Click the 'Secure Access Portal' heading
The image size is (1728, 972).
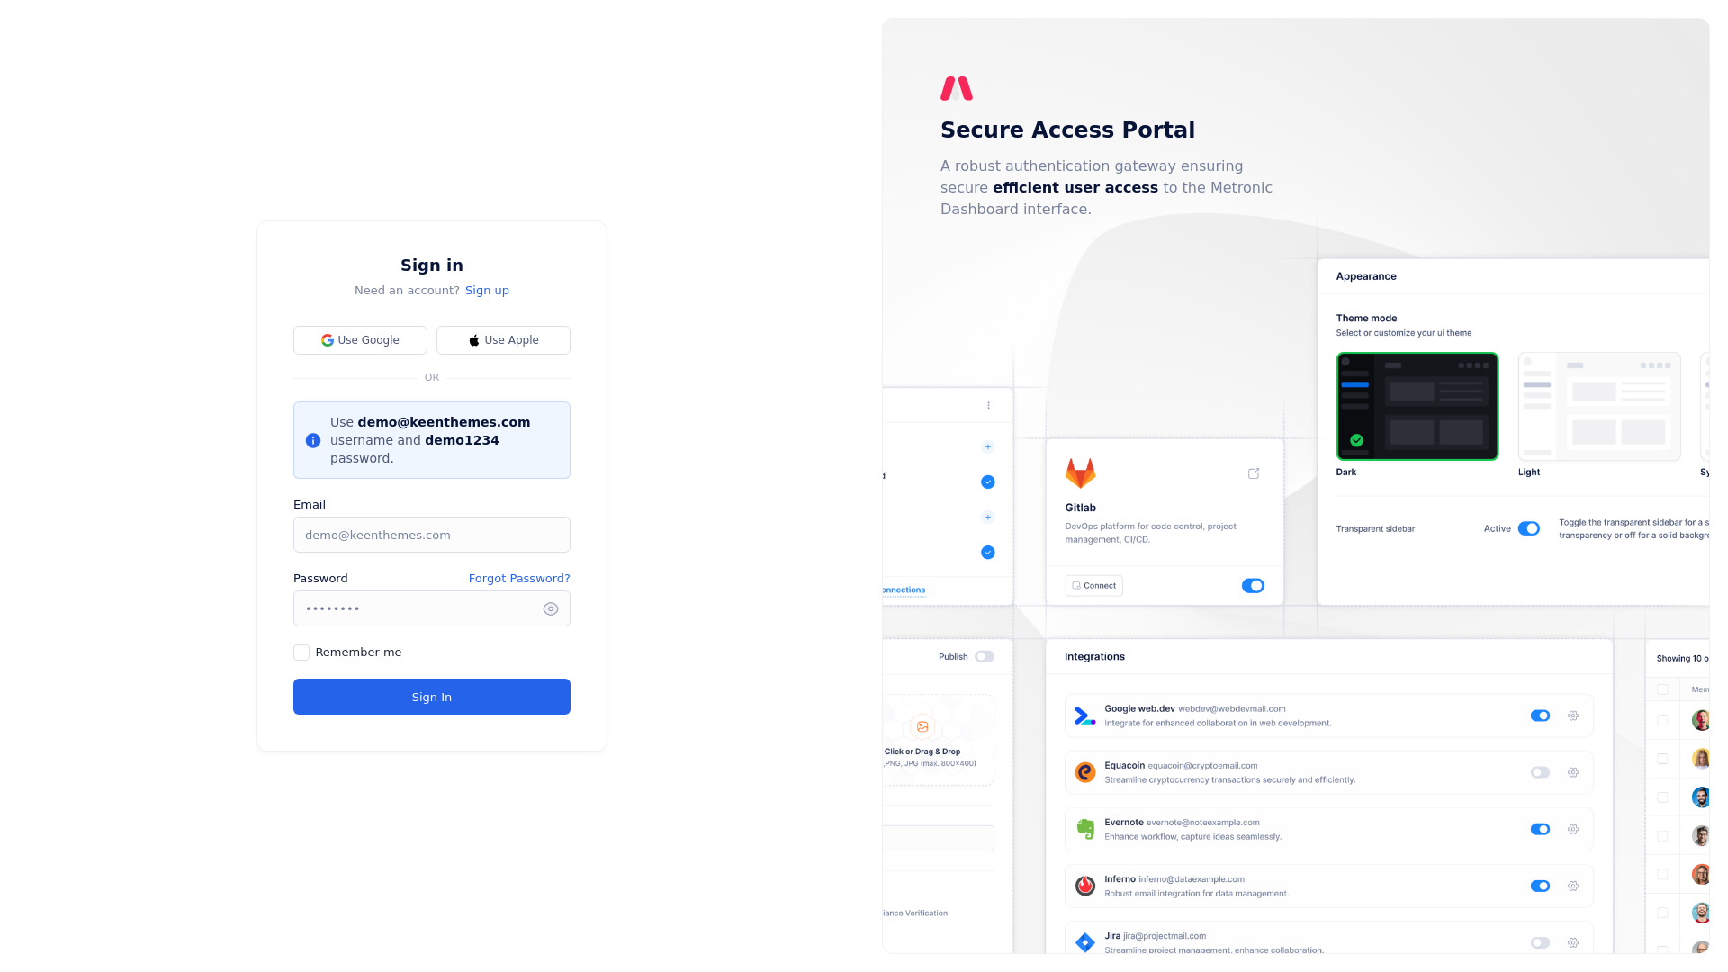[x=1067, y=130]
